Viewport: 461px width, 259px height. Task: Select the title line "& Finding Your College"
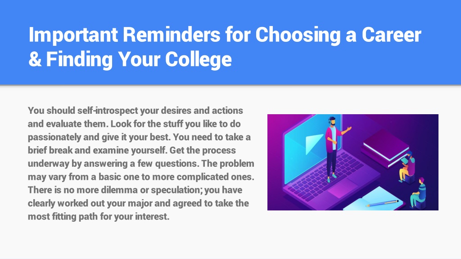(130, 59)
